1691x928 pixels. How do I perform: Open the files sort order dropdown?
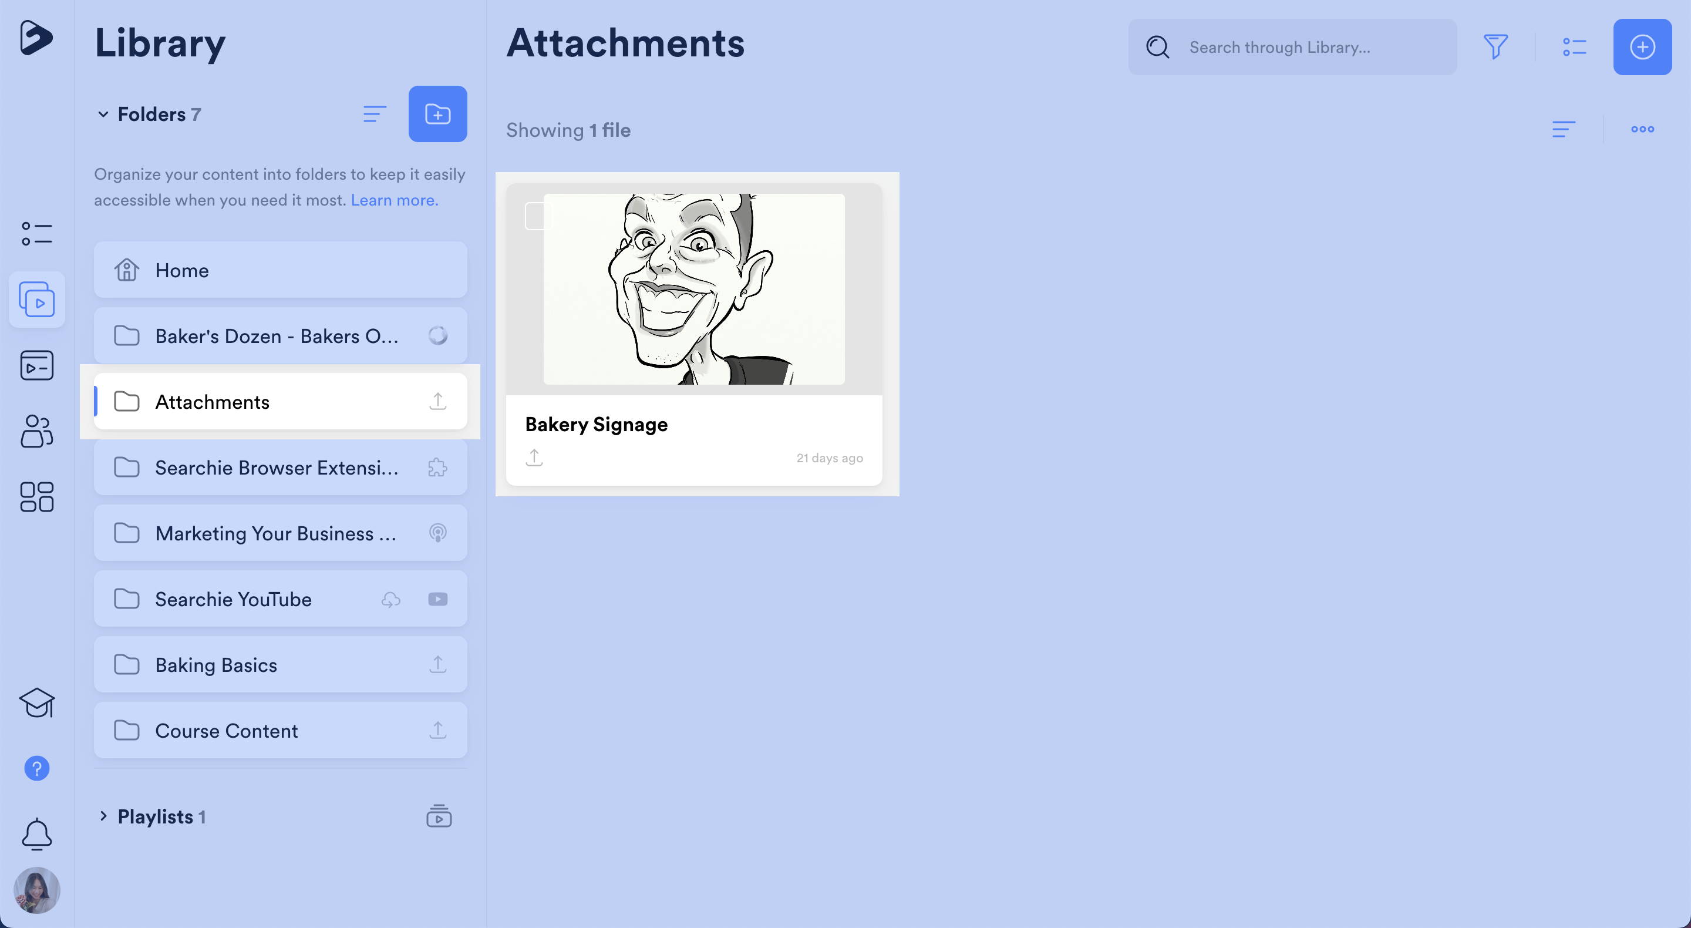point(1563,129)
